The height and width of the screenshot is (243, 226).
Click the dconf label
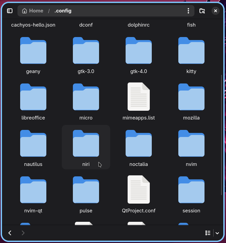tap(86, 25)
